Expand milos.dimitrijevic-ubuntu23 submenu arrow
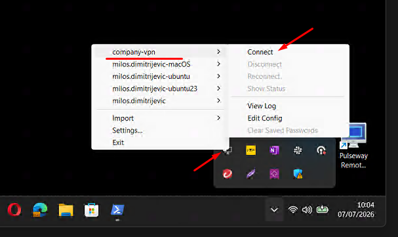 click(218, 89)
